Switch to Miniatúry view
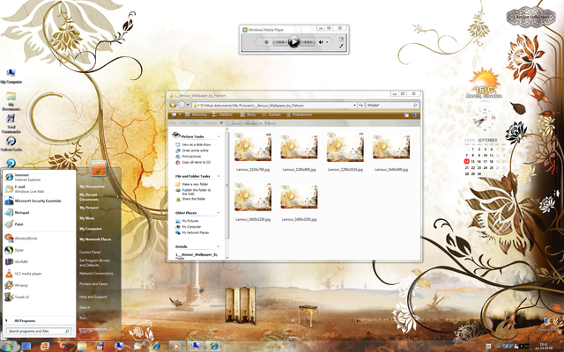The image size is (564, 352). [196, 115]
